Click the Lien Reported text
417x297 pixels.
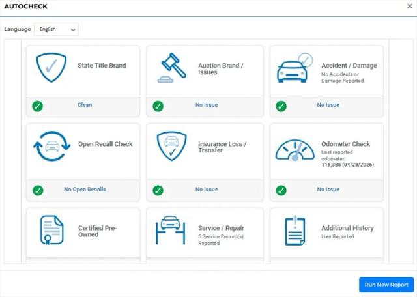click(338, 236)
